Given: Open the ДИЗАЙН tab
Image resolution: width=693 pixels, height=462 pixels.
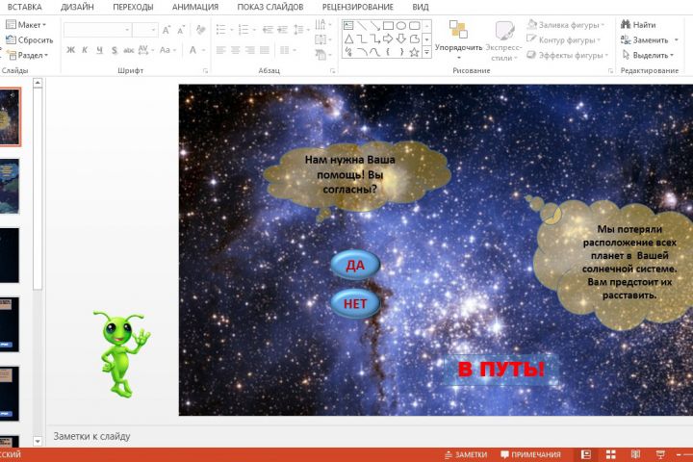Looking at the screenshot, I should [x=77, y=7].
